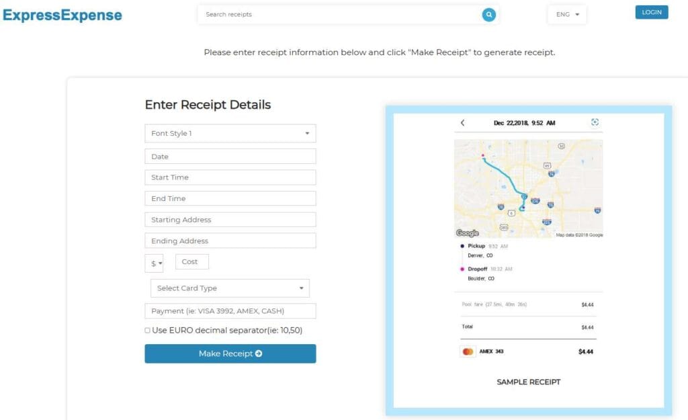Open the Select Card Type dropdown

[230, 288]
